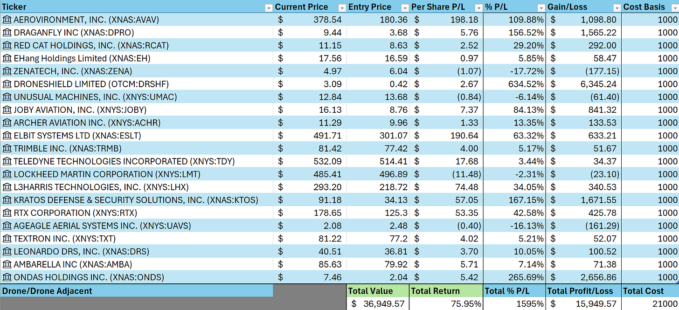
Task: Select the Cost Basis header cell
Action: [x=651, y=7]
